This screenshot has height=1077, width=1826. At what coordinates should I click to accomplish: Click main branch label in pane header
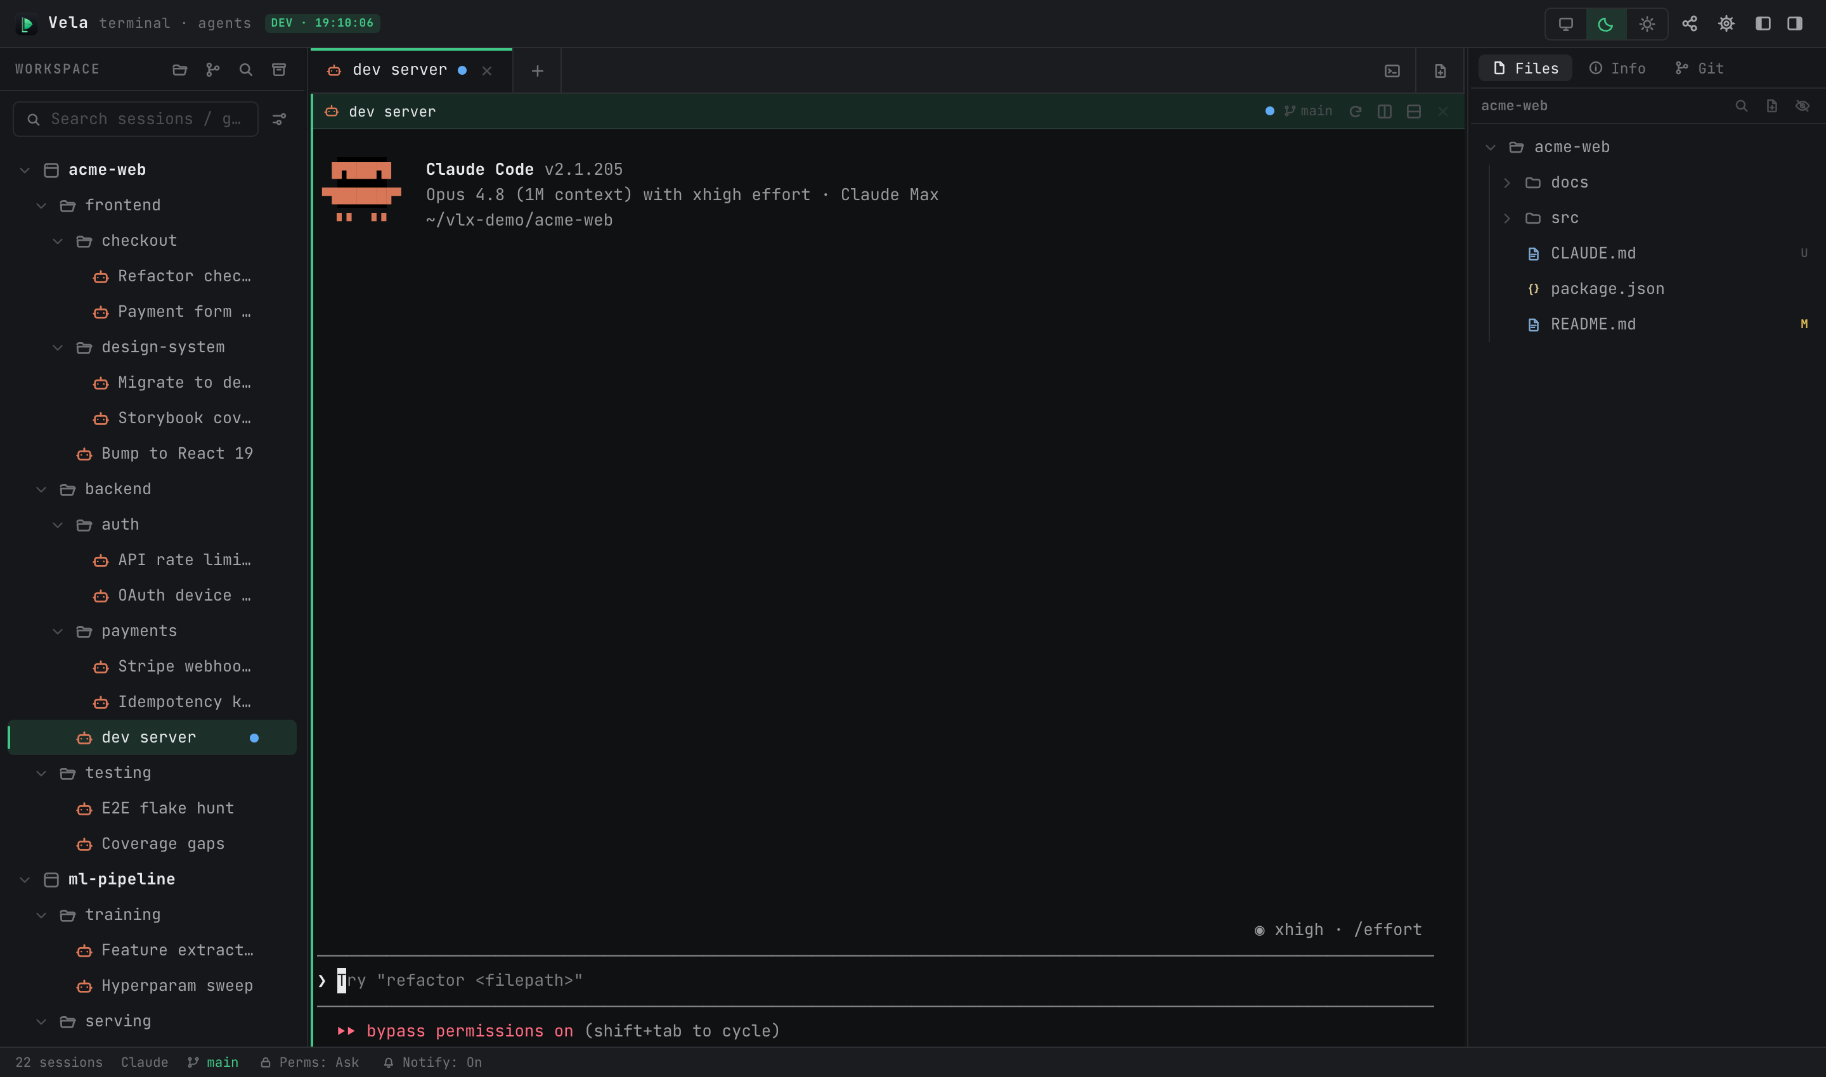click(x=1308, y=111)
